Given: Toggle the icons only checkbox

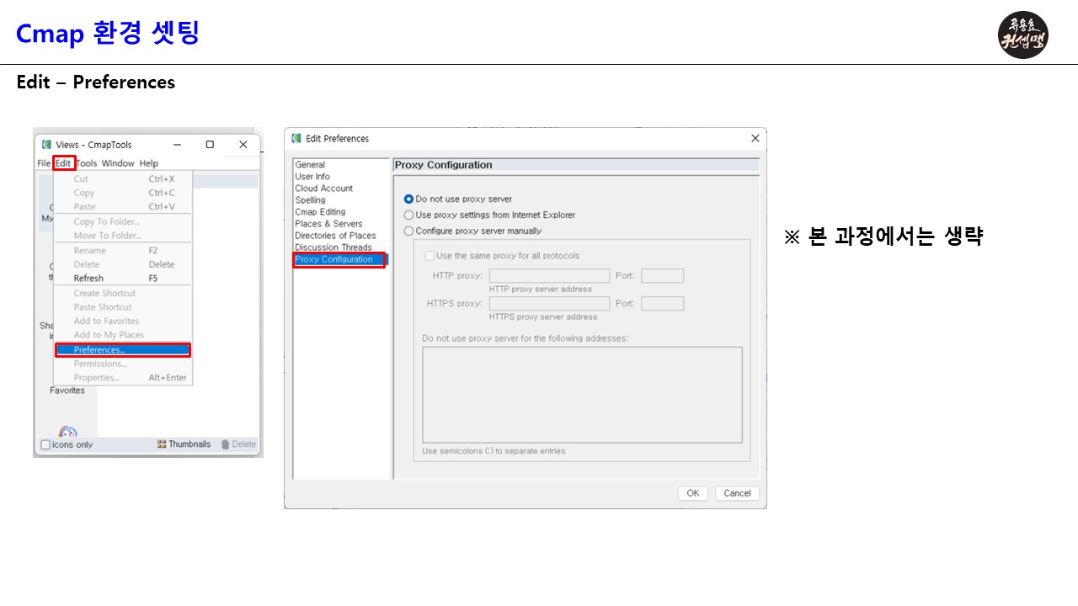Looking at the screenshot, I should [x=45, y=444].
